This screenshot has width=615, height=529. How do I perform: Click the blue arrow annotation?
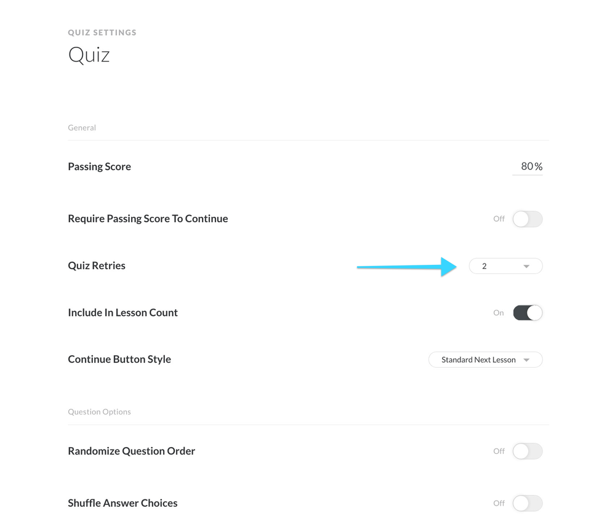tap(406, 267)
